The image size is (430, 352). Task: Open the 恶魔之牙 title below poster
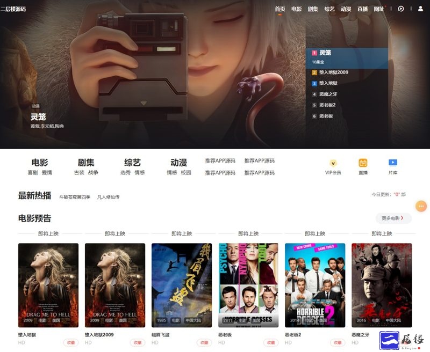(x=361, y=335)
